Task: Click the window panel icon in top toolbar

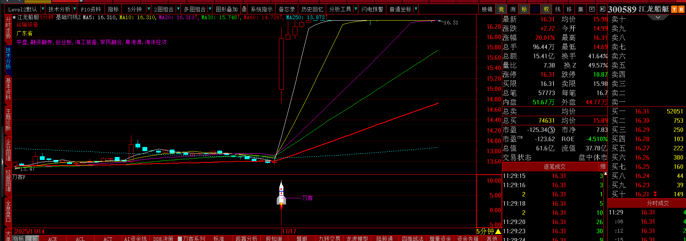Action: (x=592, y=9)
